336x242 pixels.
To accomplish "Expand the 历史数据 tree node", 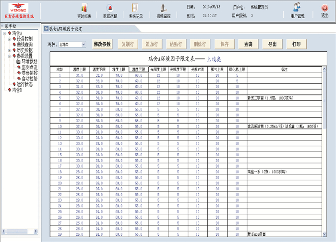I will [9, 50].
